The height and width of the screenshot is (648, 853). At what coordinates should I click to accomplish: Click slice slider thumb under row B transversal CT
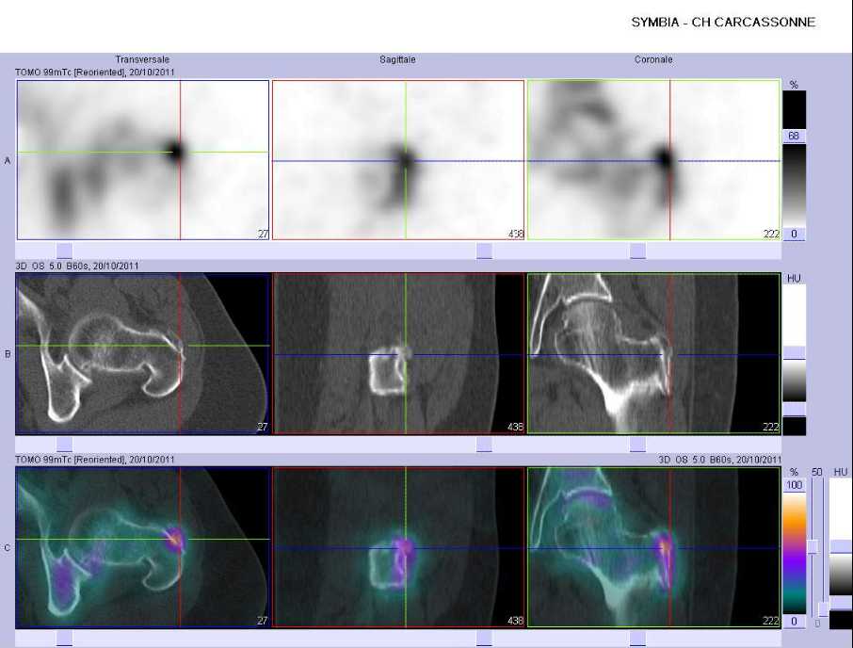coord(64,445)
